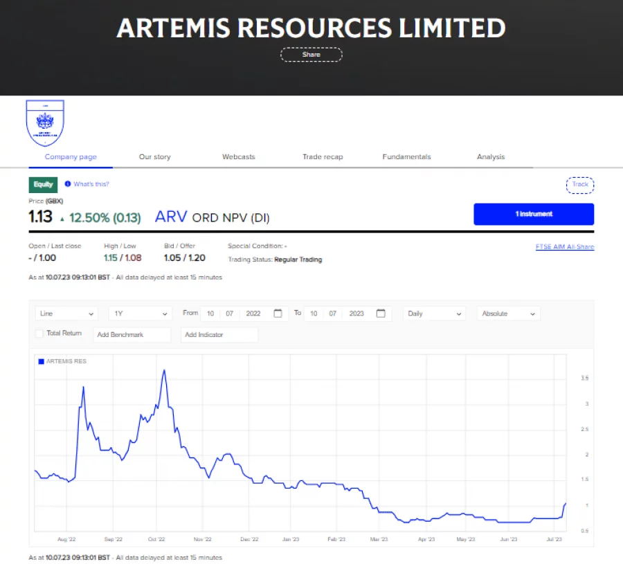Open the To date calendar picker icon
The width and height of the screenshot is (623, 564).
(x=381, y=313)
